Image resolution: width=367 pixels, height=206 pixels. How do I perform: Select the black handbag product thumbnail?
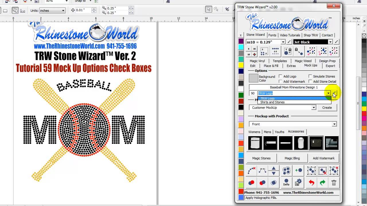click(316, 143)
